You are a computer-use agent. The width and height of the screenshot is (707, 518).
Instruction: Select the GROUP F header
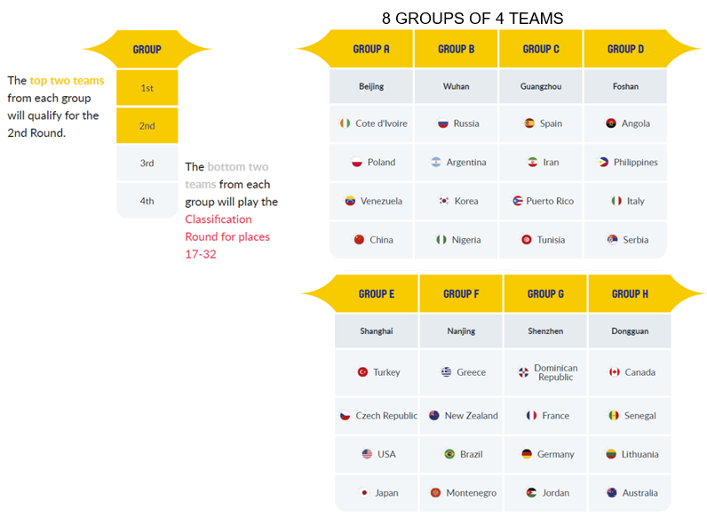tap(461, 294)
